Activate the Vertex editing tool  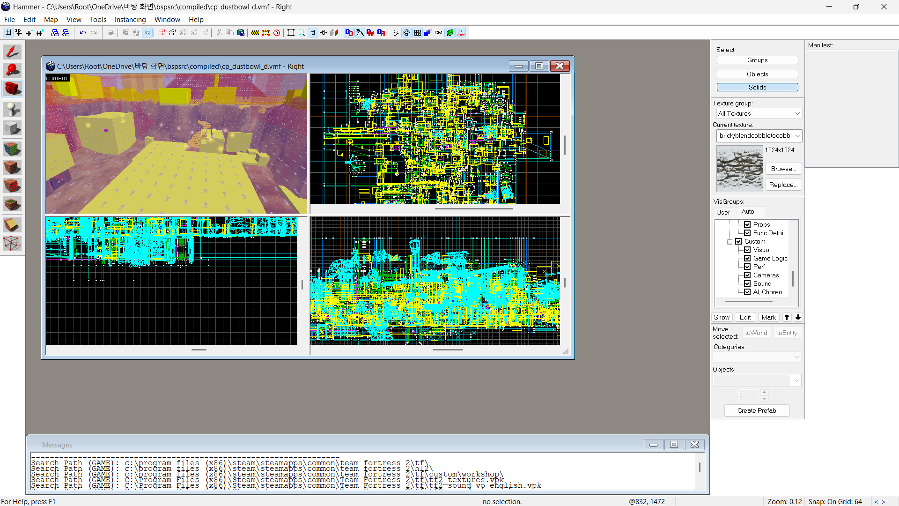pos(13,243)
